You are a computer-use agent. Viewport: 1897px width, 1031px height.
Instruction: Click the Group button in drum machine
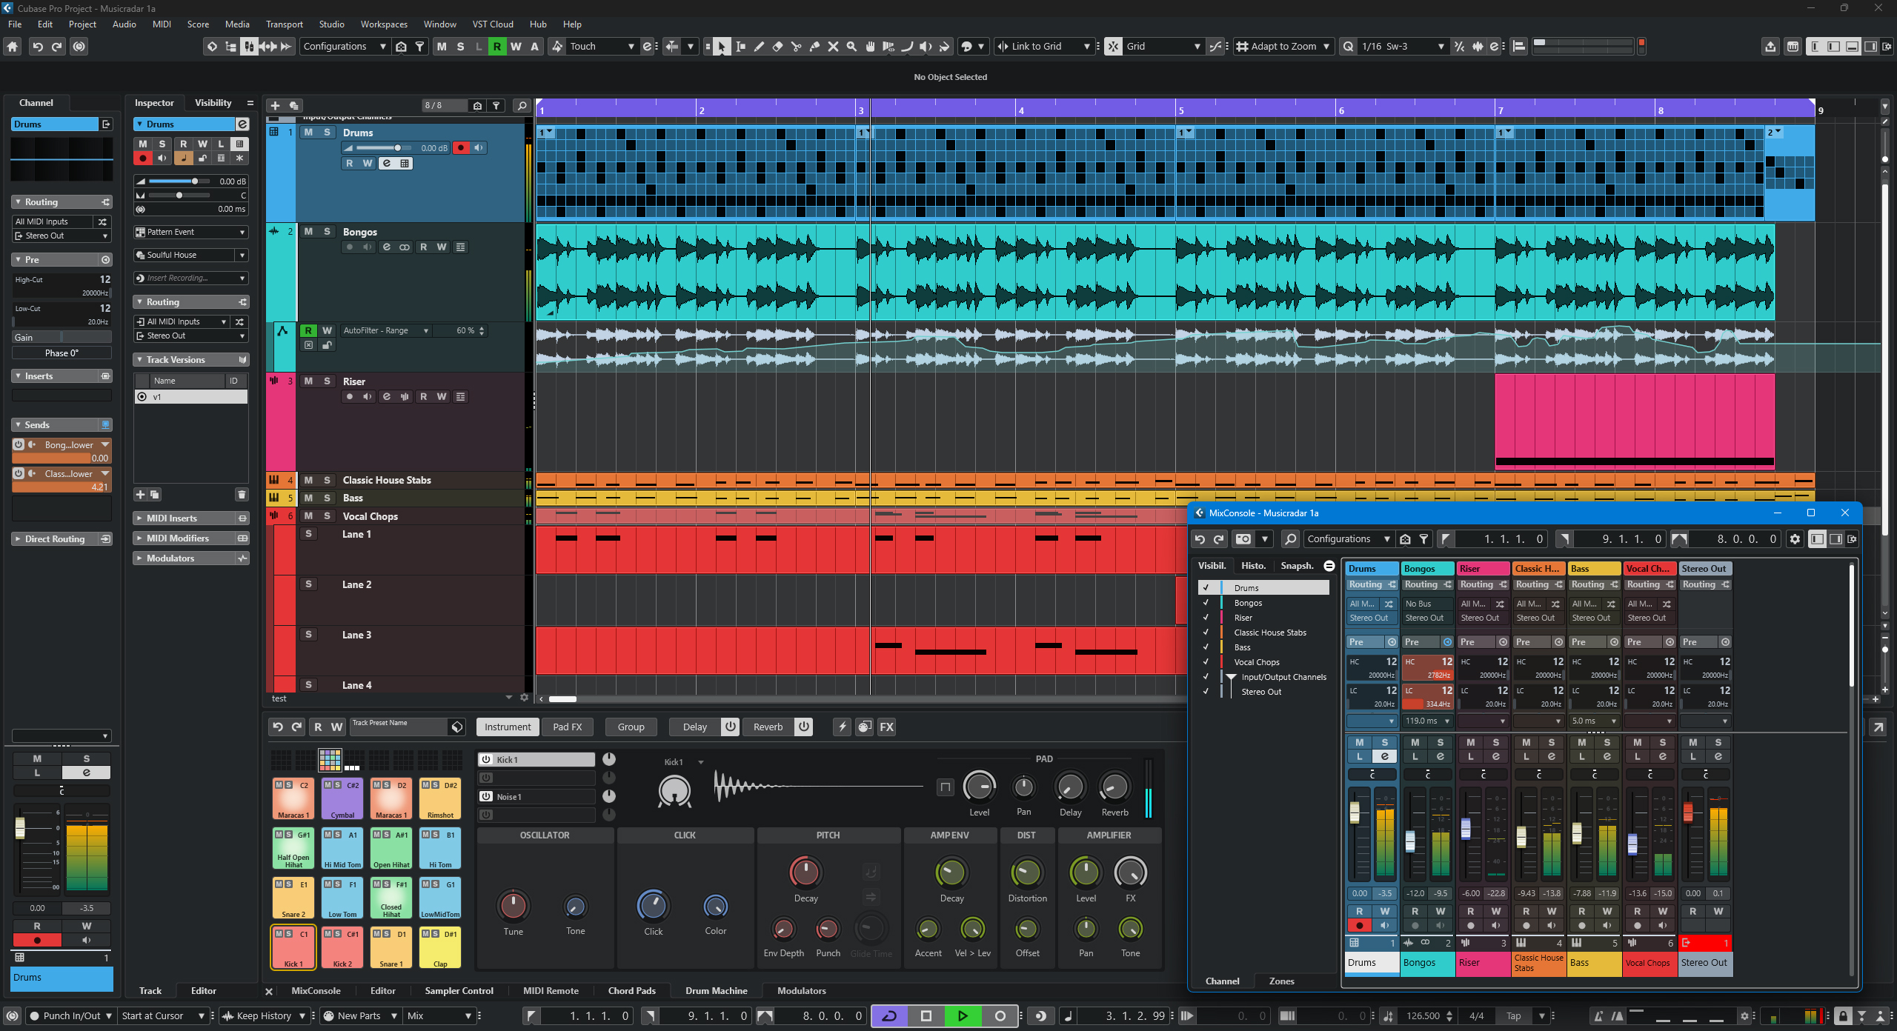tap(631, 727)
